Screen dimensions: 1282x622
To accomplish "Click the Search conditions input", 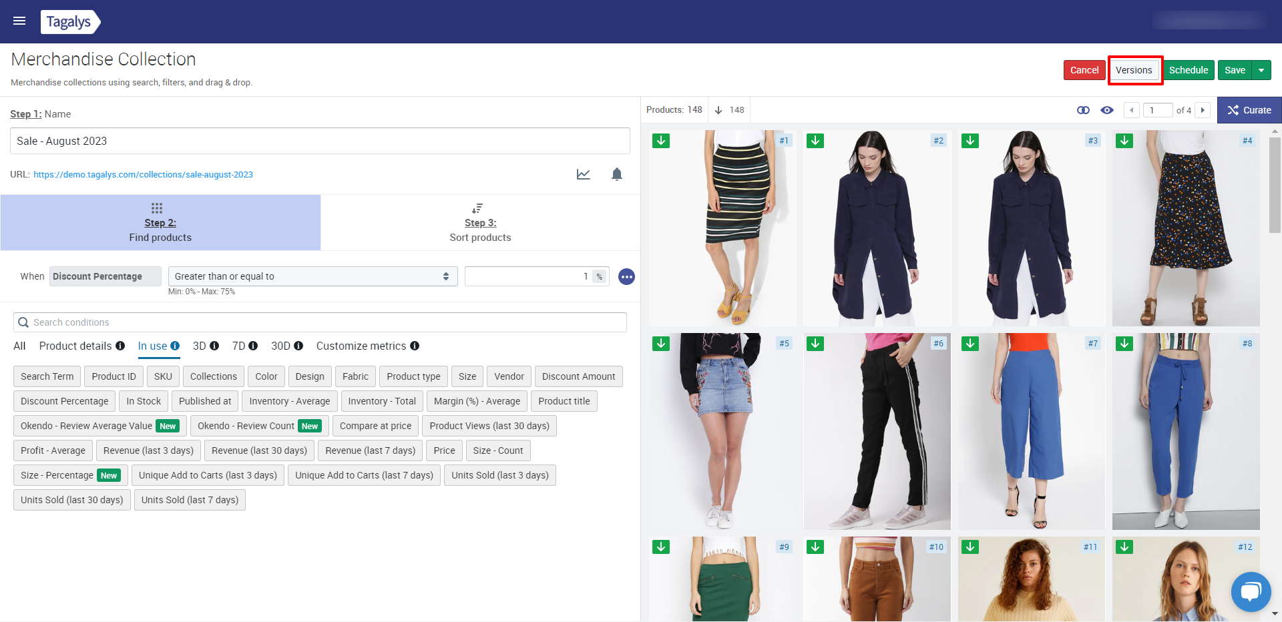I will coord(320,322).
